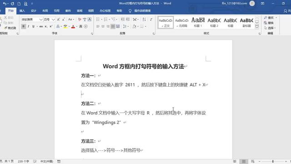Viewport: 291px width, 164px height.
Task: Click the Increase Indent icon
Action: [128, 19]
